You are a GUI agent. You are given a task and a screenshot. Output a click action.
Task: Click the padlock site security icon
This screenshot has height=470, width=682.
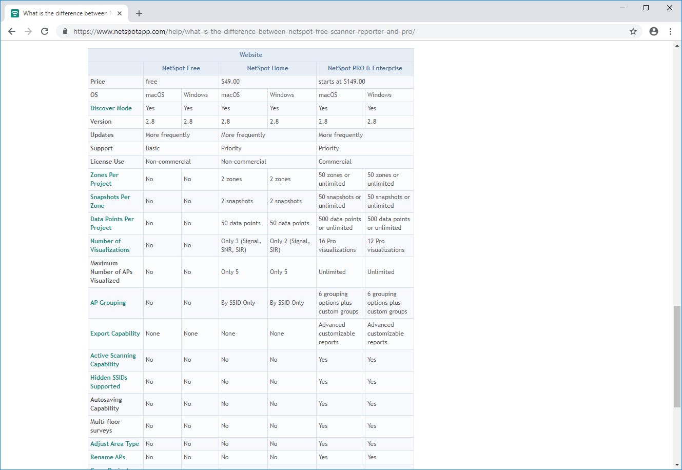tap(65, 31)
